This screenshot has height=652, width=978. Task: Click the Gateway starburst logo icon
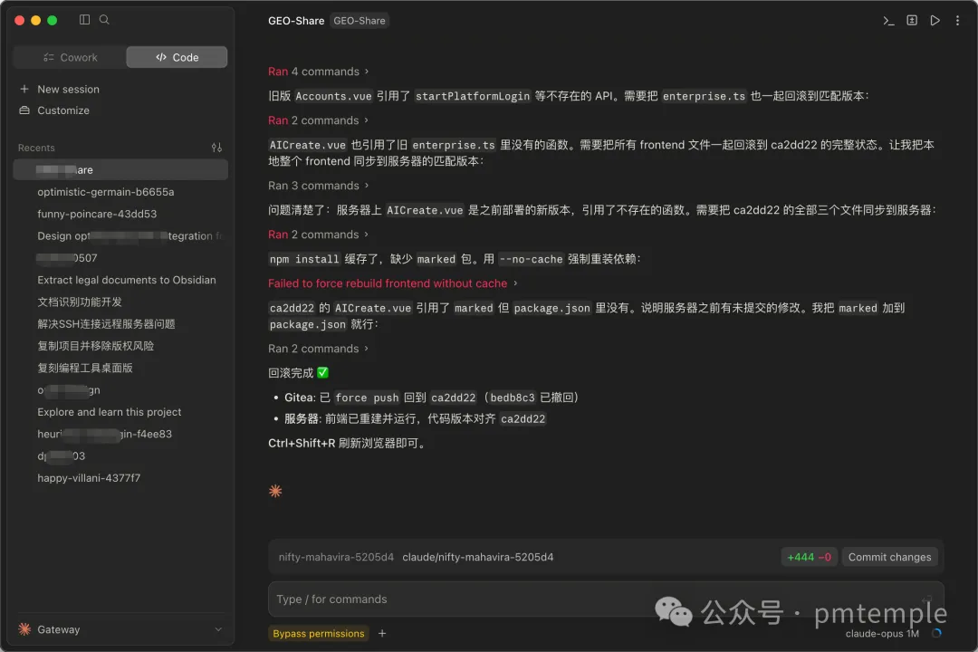click(24, 629)
